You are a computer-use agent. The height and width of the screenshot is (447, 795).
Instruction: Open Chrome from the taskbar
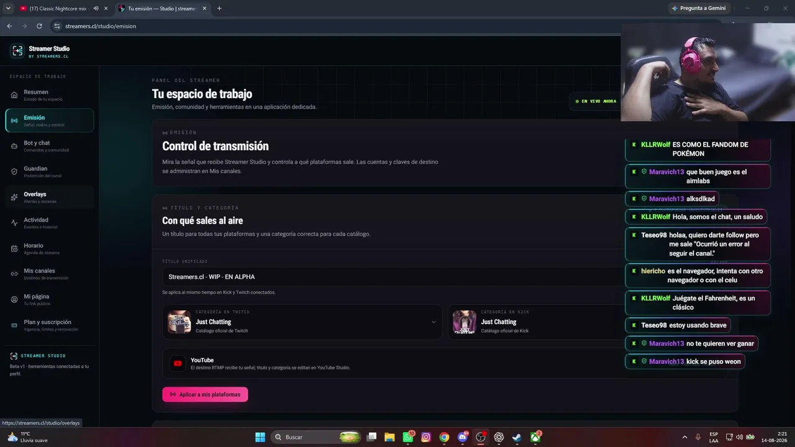point(444,437)
